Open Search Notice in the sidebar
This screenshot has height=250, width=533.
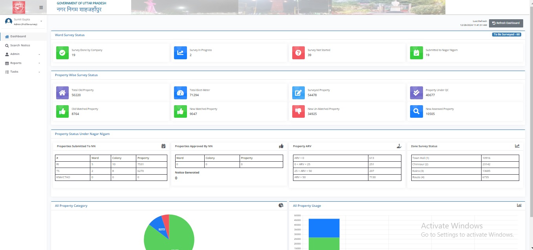click(x=20, y=46)
